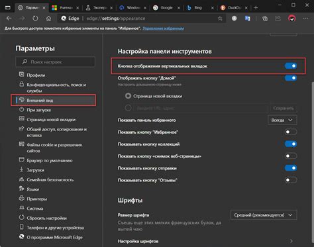The image size is (314, 247).
Task: Enable Показать кнопку «снимок веб-страницы» switch
Action: tap(291, 156)
